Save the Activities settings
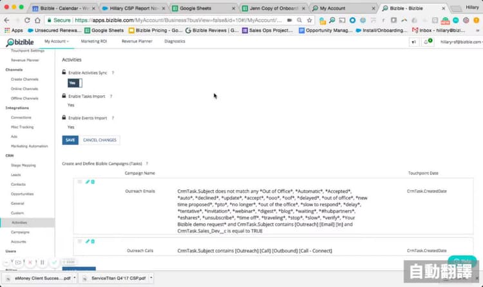The image size is (483, 287). coord(70,140)
